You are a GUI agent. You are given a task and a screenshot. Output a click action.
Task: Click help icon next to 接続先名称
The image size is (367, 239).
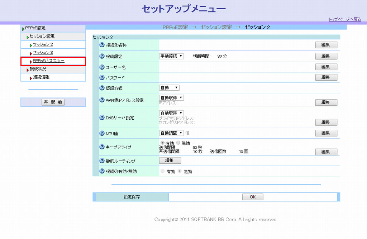pyautogui.click(x=102, y=45)
